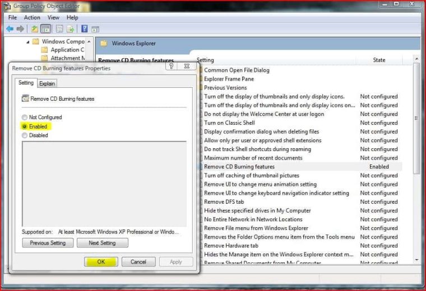The height and width of the screenshot is (291, 426).
Task: Click the Attachment M folder icon in tree
Action: coord(44,58)
